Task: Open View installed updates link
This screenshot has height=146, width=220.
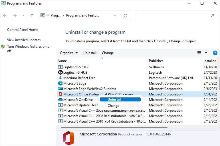Action: pos(24,40)
